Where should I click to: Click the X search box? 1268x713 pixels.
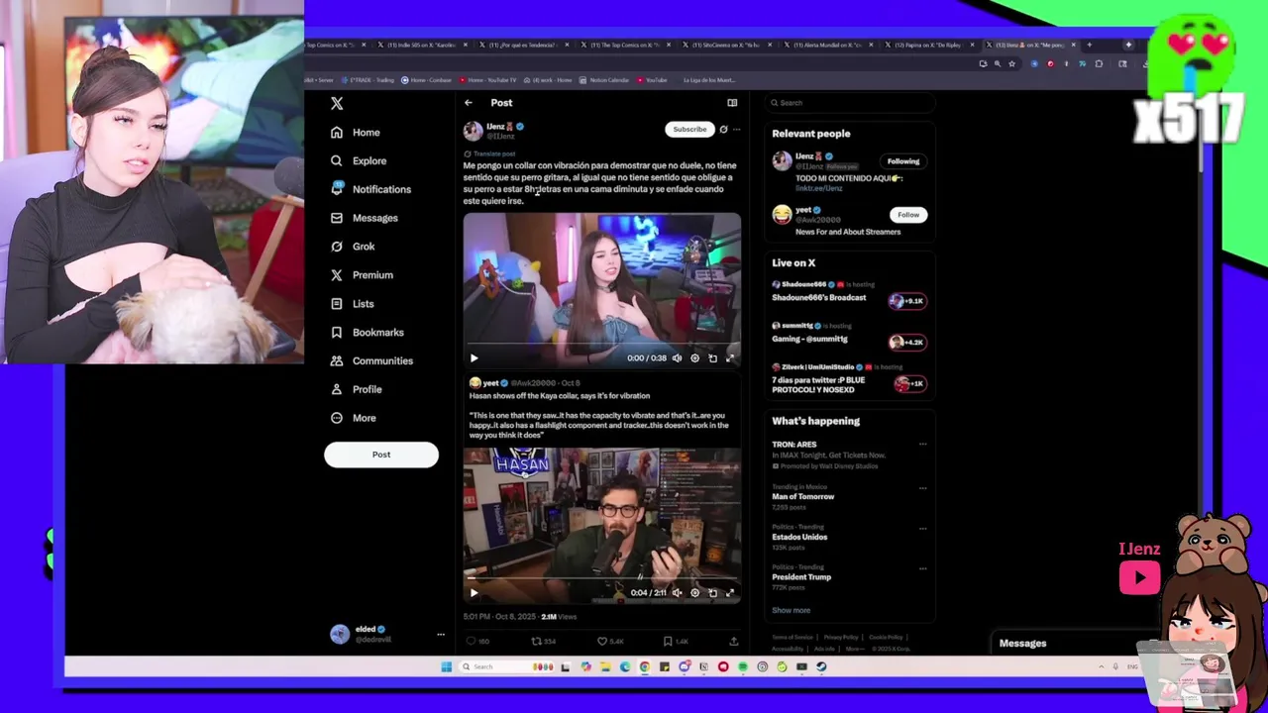[x=850, y=103]
